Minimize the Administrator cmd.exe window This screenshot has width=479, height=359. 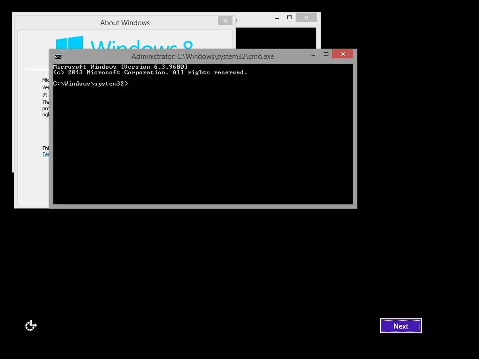313,55
